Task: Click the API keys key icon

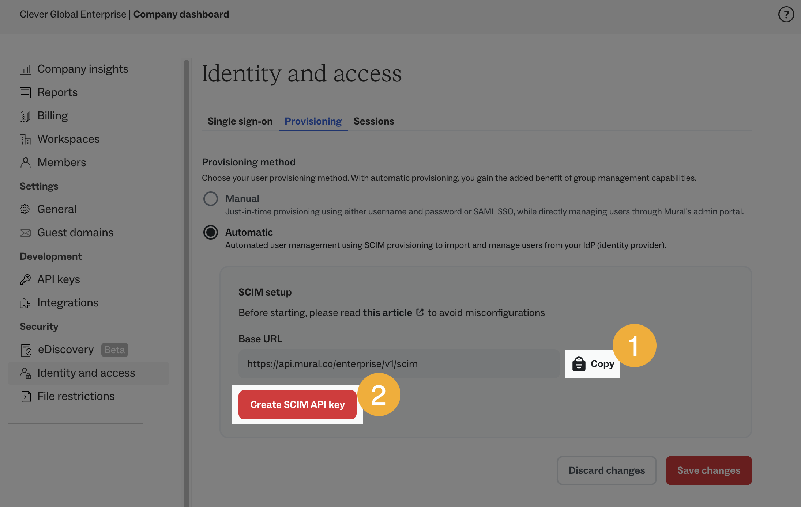Action: [25, 280]
